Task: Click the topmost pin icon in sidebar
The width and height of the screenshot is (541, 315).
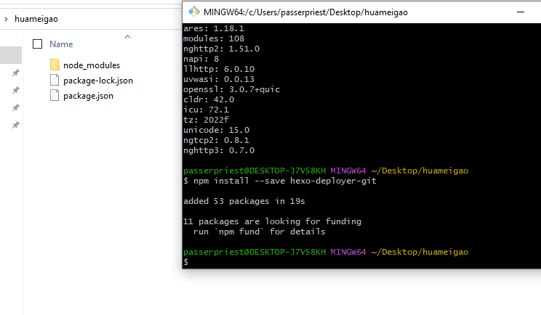Action: click(x=15, y=73)
